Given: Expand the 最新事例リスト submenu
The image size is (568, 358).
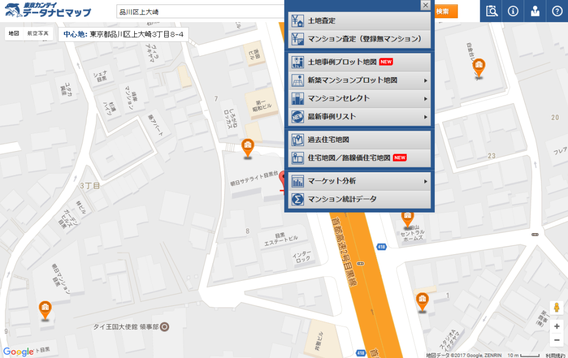Looking at the screenshot, I should (359, 117).
